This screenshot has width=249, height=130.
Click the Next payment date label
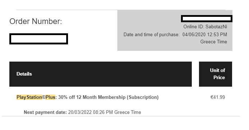(45, 112)
